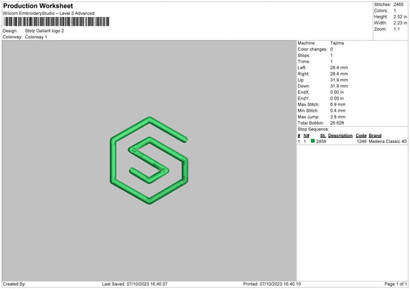
Task: Click the Max Stitch value 6.9 mm
Action: tap(338, 104)
